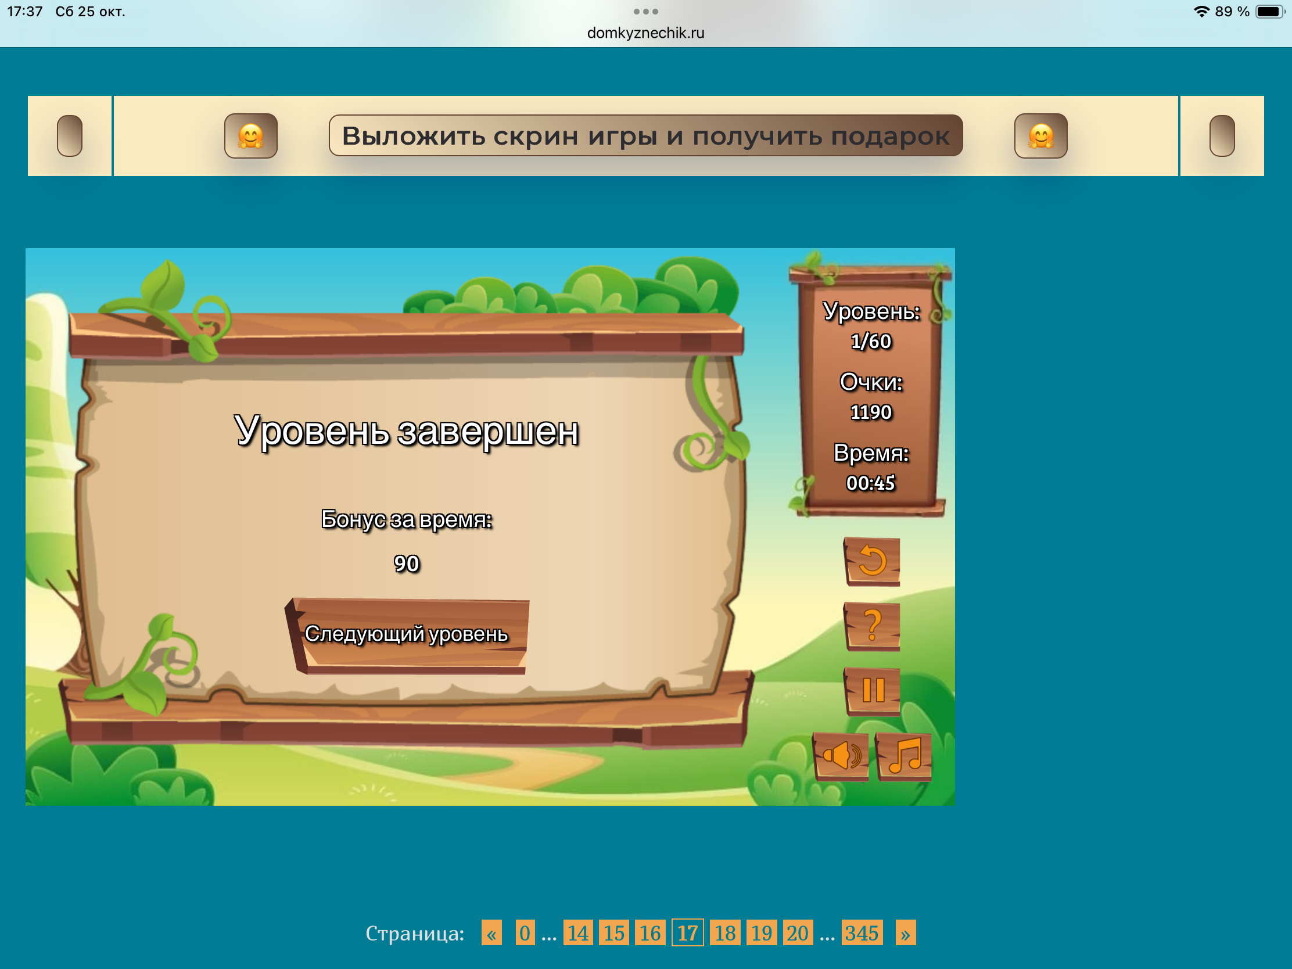1292x969 pixels.
Task: Open the question mark help button
Action: [x=872, y=626]
